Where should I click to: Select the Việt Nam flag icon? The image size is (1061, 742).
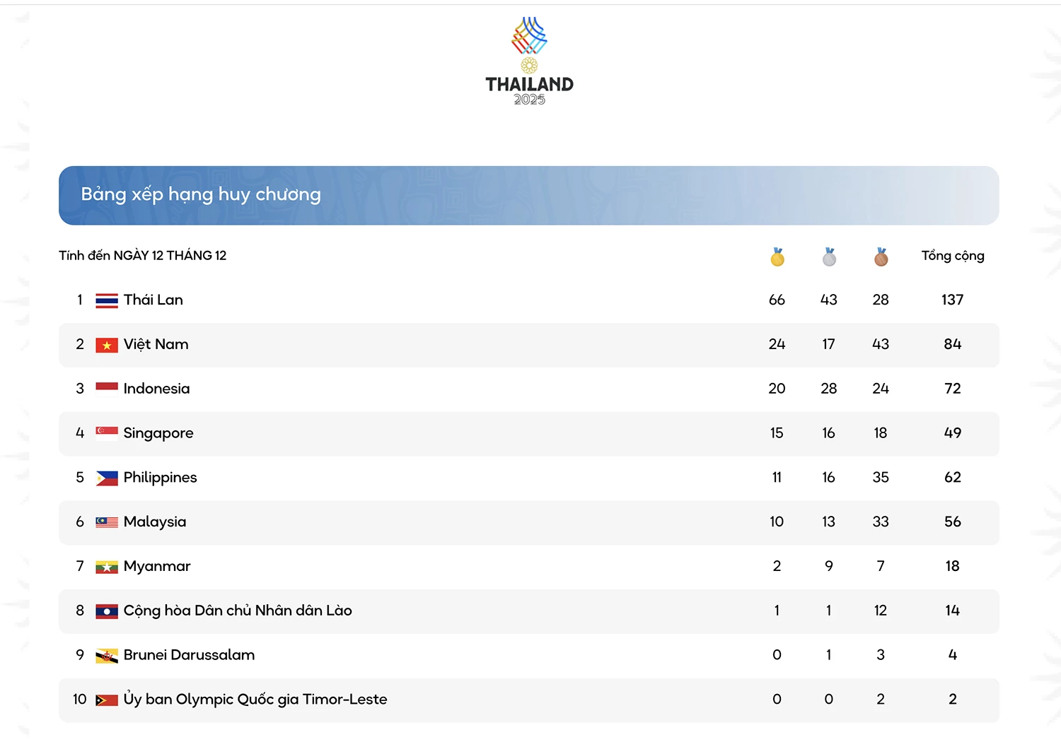pos(107,345)
